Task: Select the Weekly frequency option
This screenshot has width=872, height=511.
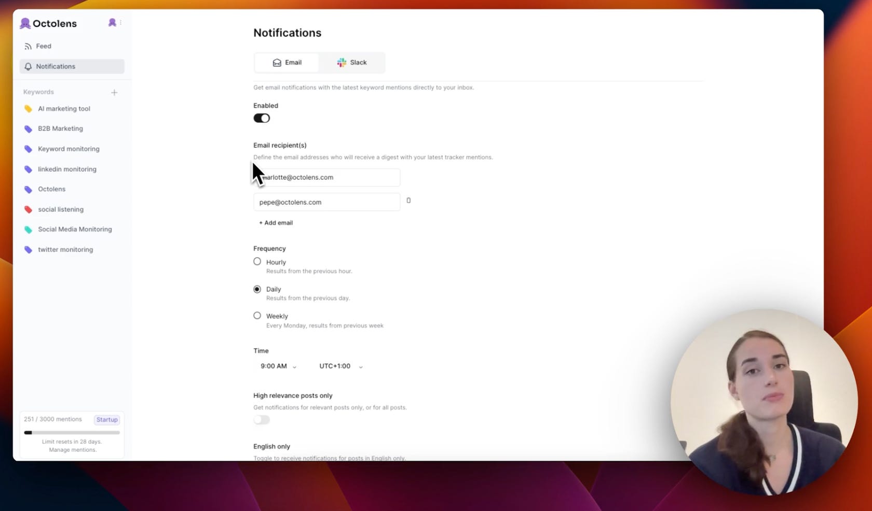Action: [257, 316]
